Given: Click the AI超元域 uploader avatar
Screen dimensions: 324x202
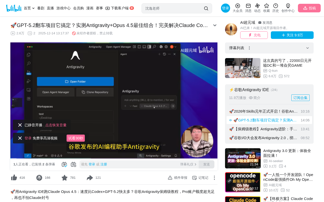Looking at the screenshot, I should [231, 29].
